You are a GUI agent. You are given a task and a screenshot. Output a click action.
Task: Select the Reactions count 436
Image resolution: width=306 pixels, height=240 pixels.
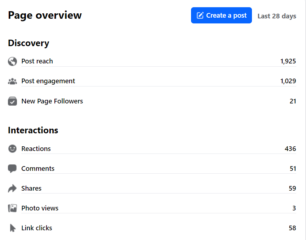tap(290, 149)
